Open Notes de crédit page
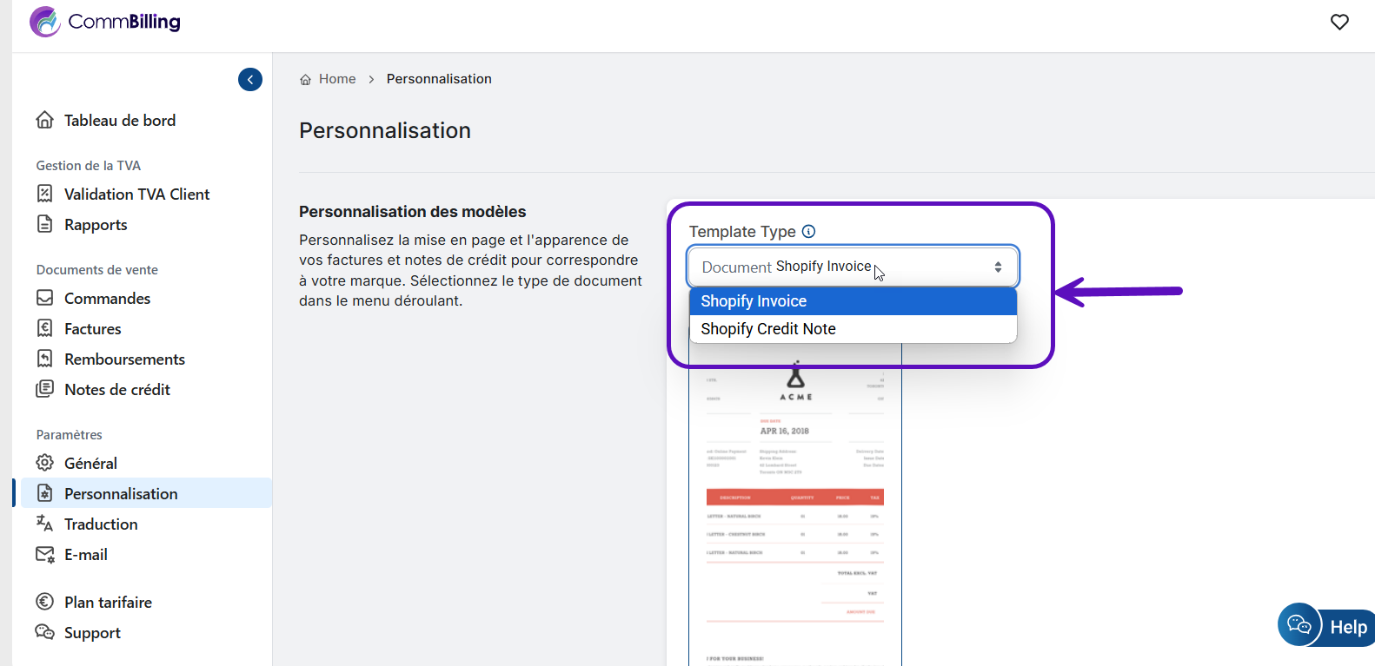Viewport: 1375px width, 666px height. [116, 389]
